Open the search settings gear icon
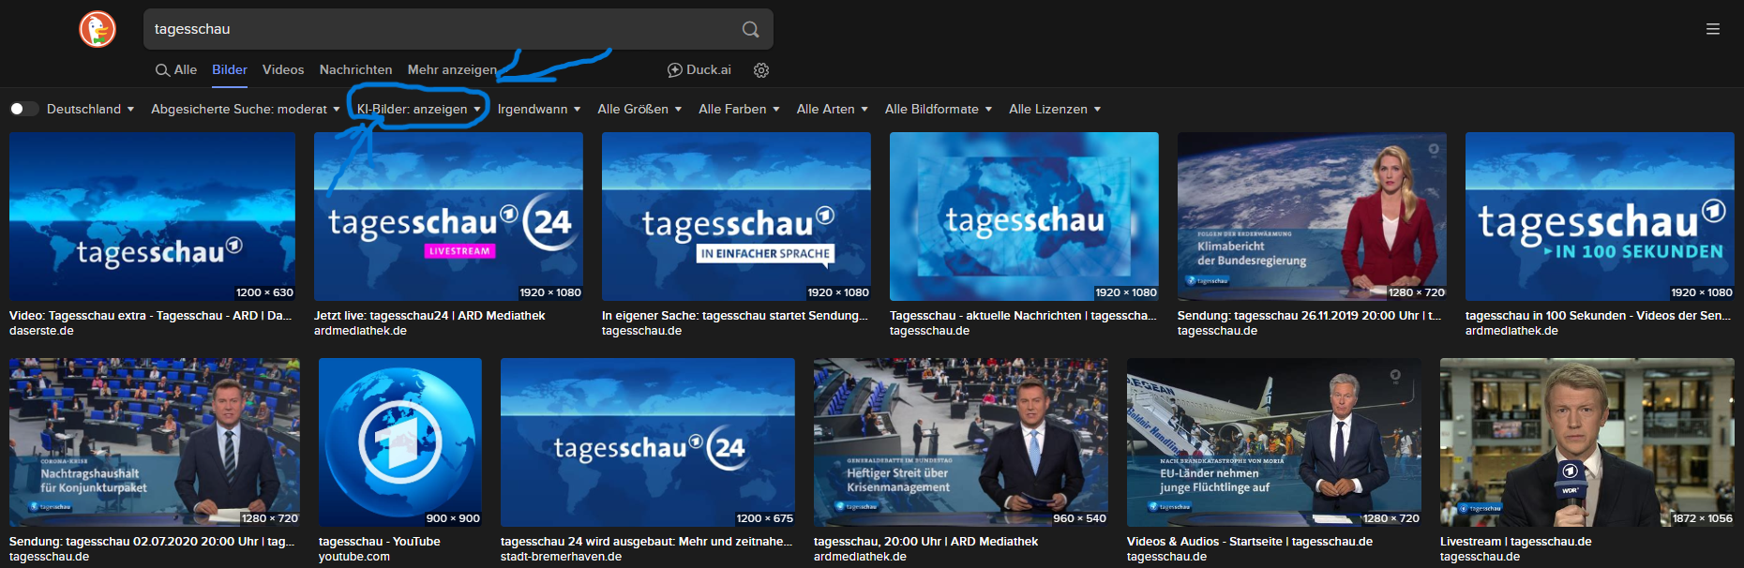 pos(761,70)
